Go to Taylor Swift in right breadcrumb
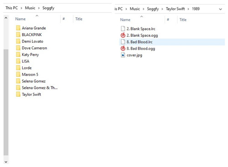Screen dimensions: 228x167 (175, 9)
